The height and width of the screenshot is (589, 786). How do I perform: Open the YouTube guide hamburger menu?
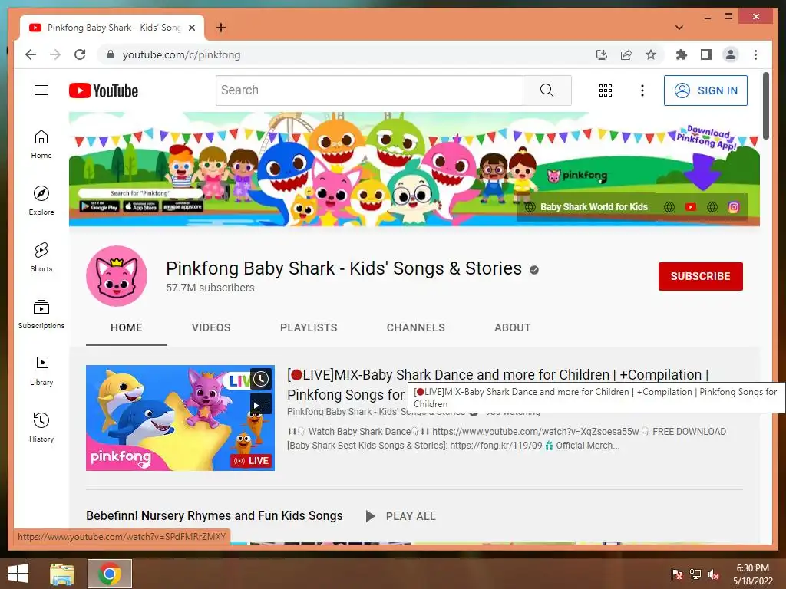[x=41, y=90]
